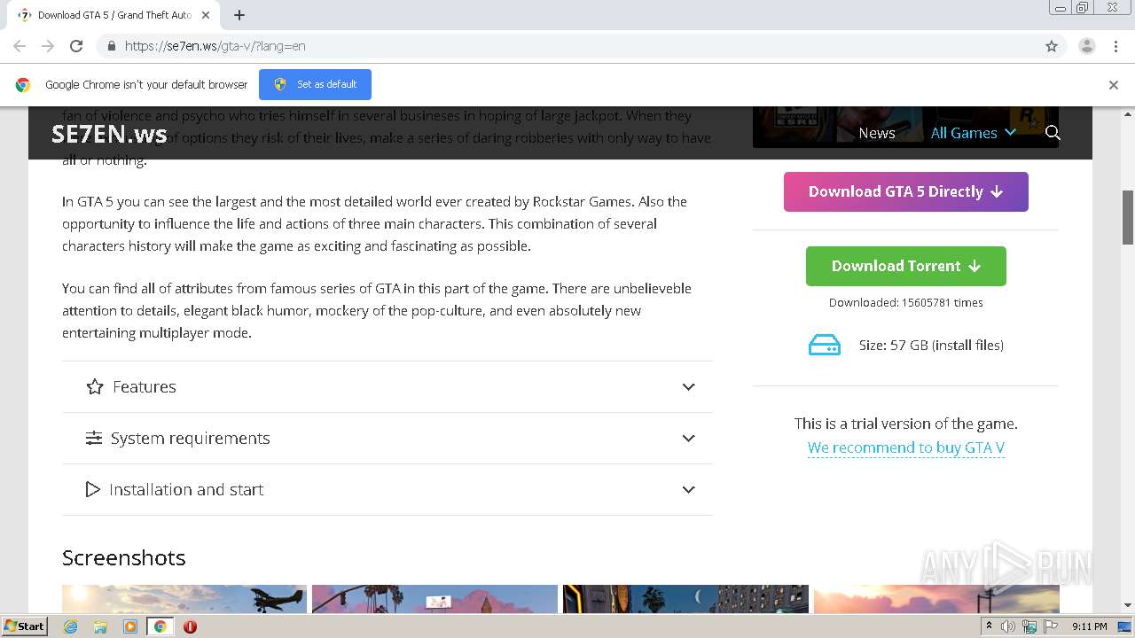Click Download GTA 5 Directly button
The height and width of the screenshot is (638, 1135).
[905, 191]
